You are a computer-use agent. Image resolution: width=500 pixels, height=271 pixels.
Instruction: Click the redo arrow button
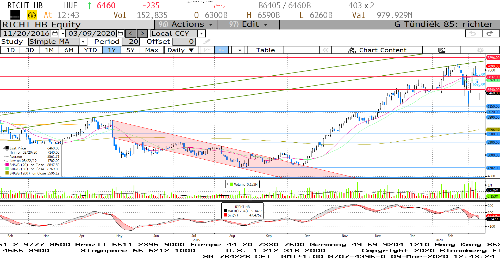pos(490,33)
